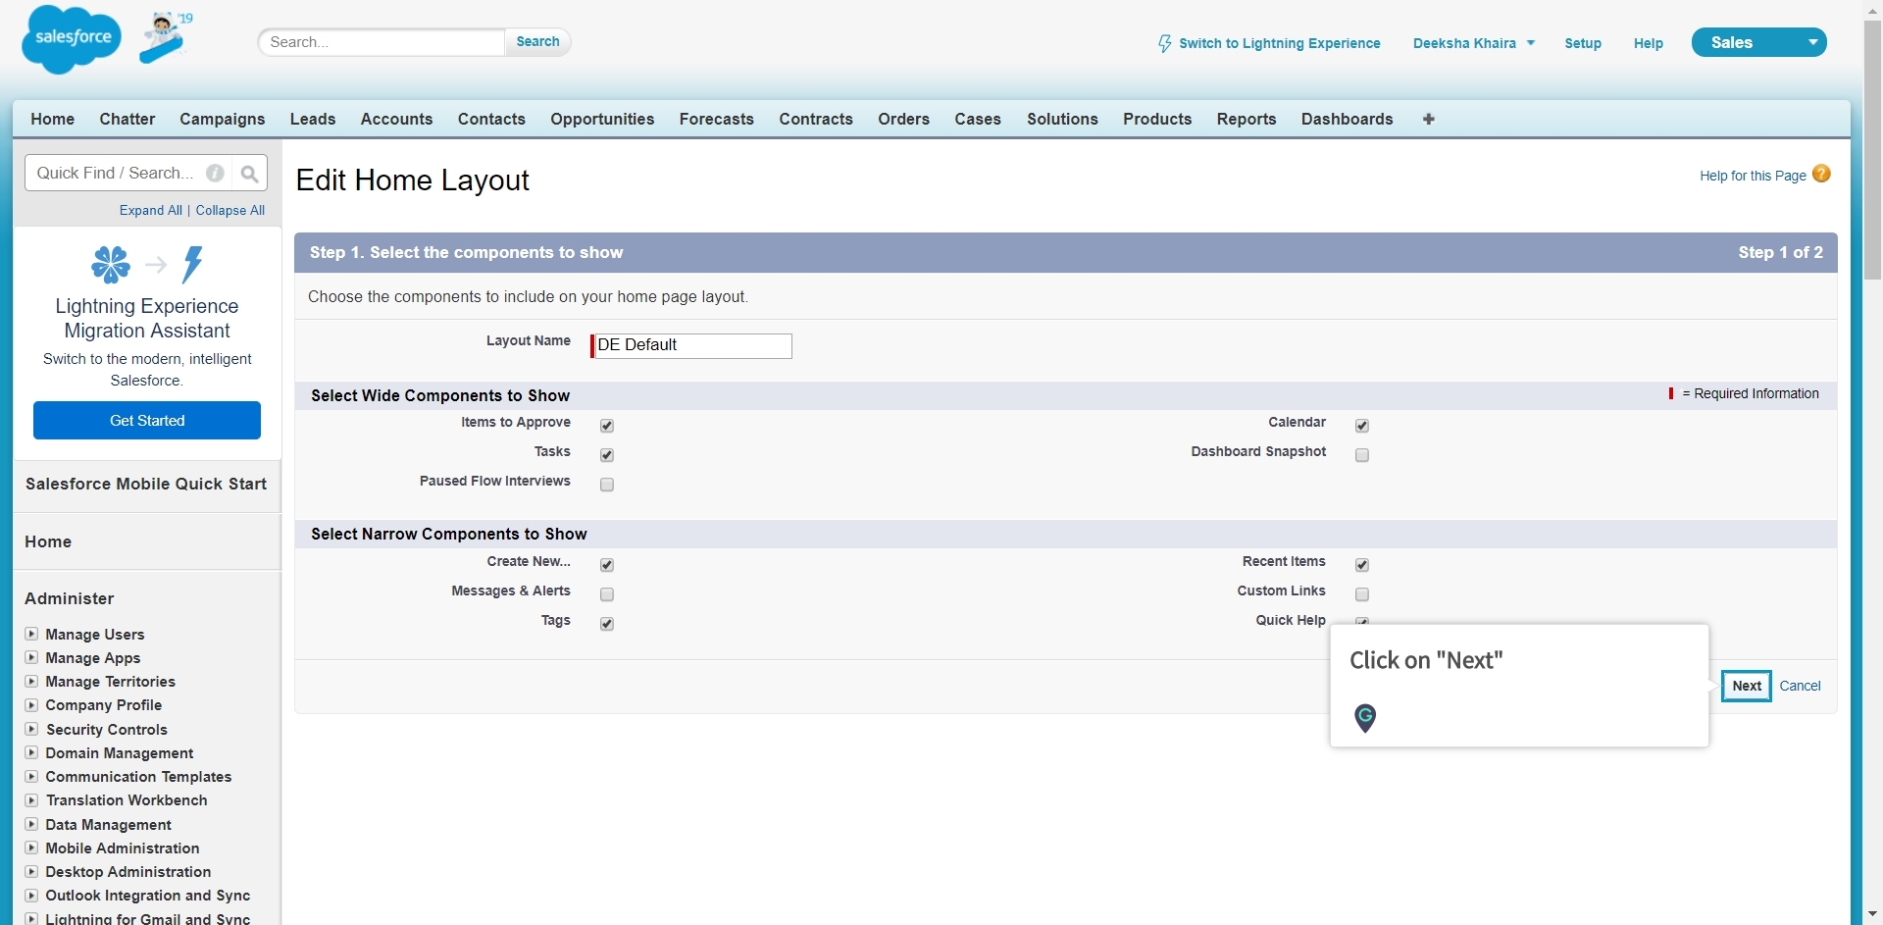
Task: Expand the Manage Users tree node
Action: tap(31, 634)
